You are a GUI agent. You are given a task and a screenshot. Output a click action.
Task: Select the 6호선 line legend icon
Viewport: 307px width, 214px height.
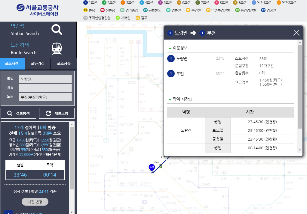tap(179, 2)
